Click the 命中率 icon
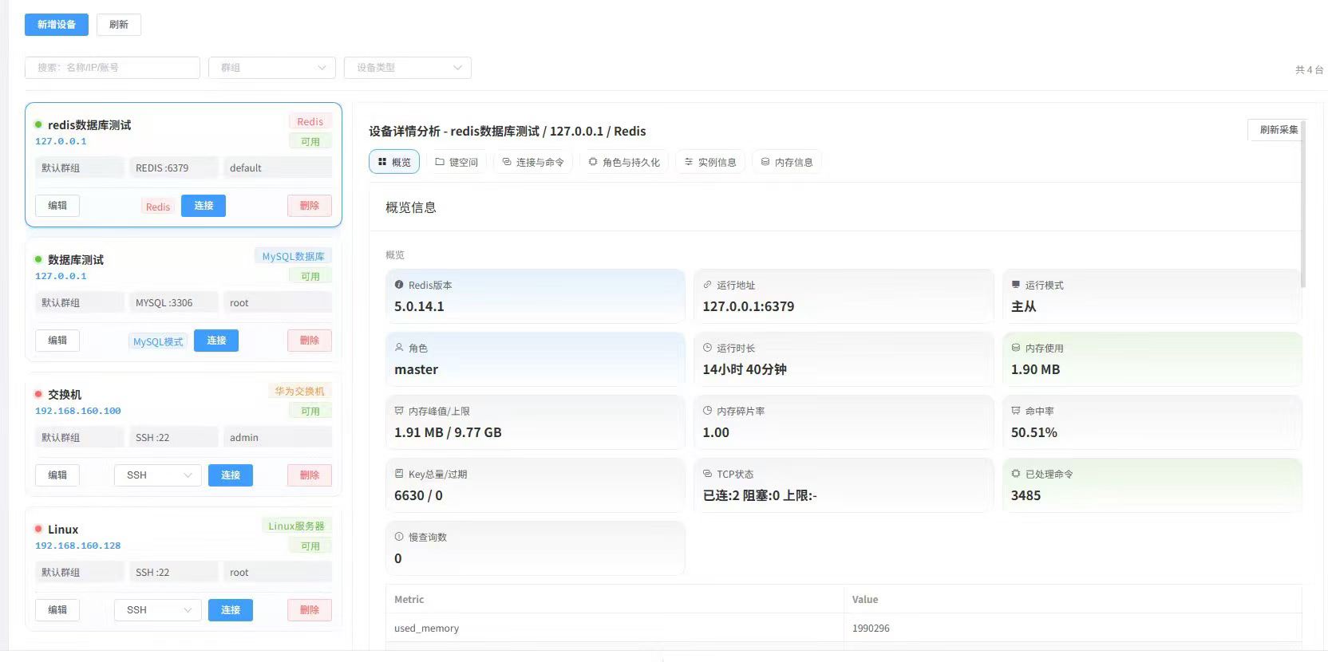Image resolution: width=1328 pixels, height=662 pixels. 1016,411
